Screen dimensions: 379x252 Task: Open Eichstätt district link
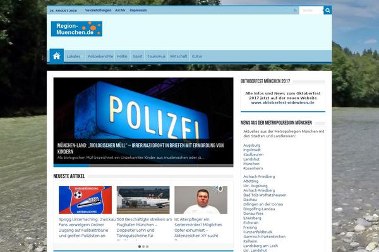[251, 222]
